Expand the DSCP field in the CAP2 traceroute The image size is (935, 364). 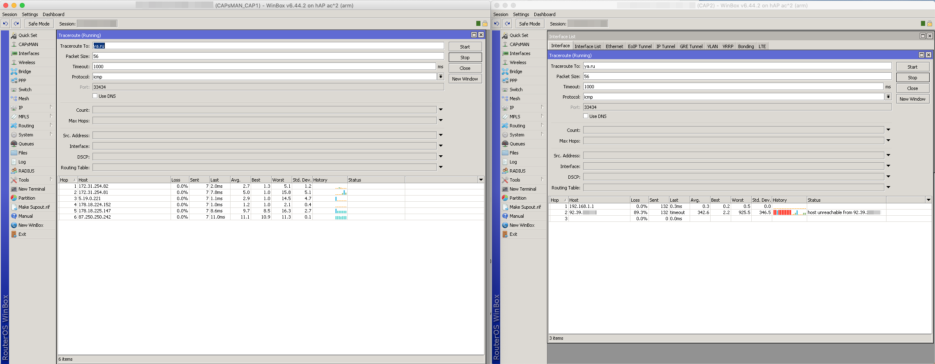[888, 177]
